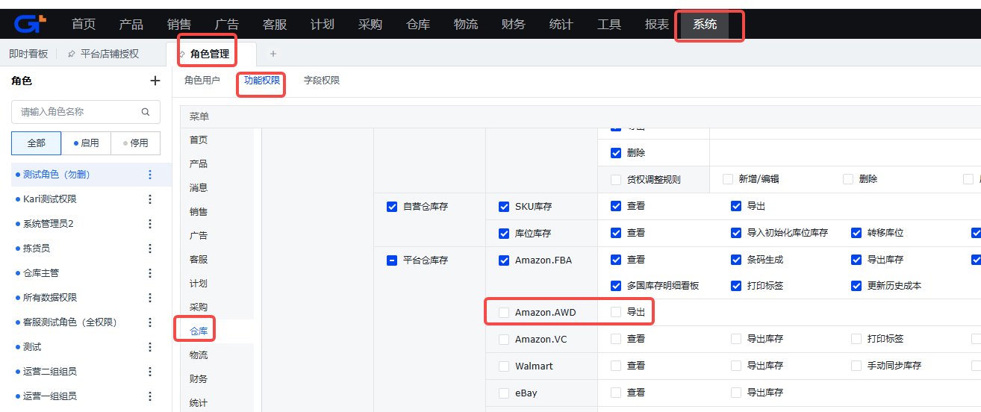Check the 货权调整规则 checkbox
Image resolution: width=981 pixels, height=412 pixels.
pos(616,179)
